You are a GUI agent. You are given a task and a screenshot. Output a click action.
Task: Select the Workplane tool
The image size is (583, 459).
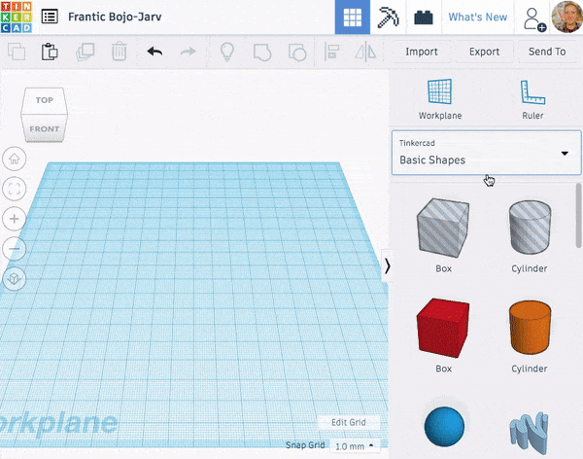(440, 99)
